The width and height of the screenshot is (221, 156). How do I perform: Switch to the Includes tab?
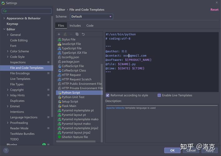click(75, 26)
